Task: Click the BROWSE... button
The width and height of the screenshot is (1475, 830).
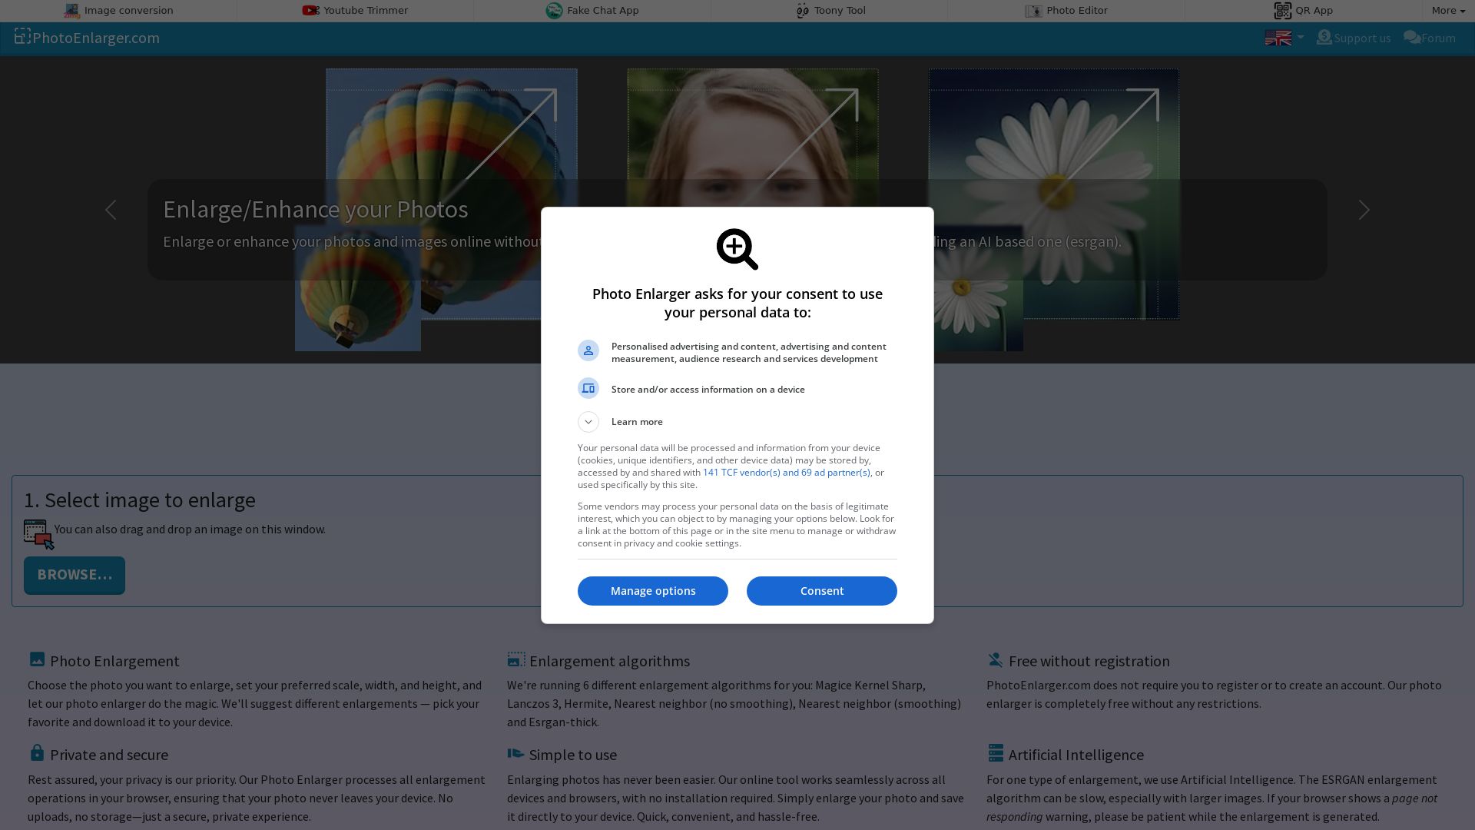Action: [75, 576]
